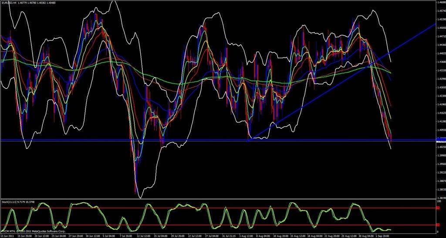Viewport: 446px width, 238px height.
Task: Click the '22 Aug 20:00' time label
Action: (x=332, y=236)
